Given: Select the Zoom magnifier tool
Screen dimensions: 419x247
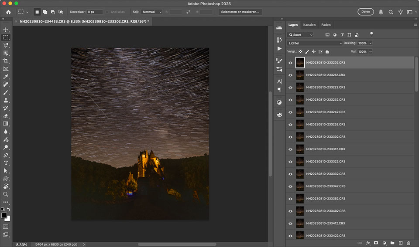Looking at the screenshot, I should 6,194.
